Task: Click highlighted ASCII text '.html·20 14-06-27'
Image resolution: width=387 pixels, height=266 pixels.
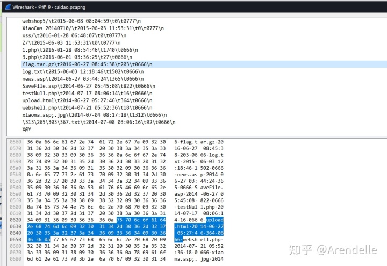Action: (x=199, y=226)
